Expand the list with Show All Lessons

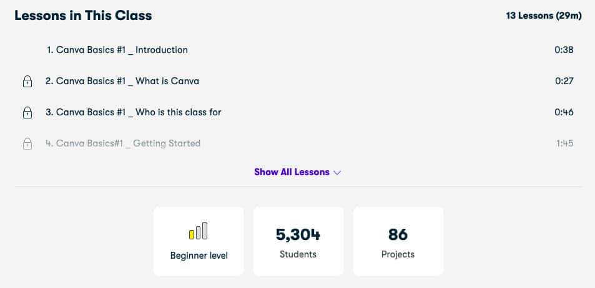coord(297,172)
